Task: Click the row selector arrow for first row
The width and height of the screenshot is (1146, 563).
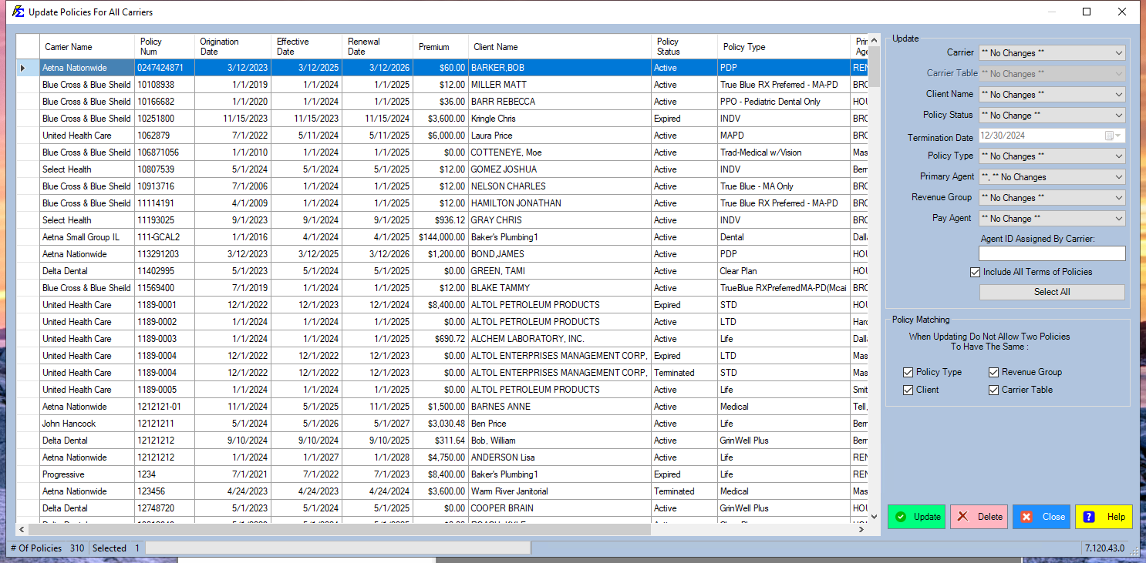Action: click(23, 68)
